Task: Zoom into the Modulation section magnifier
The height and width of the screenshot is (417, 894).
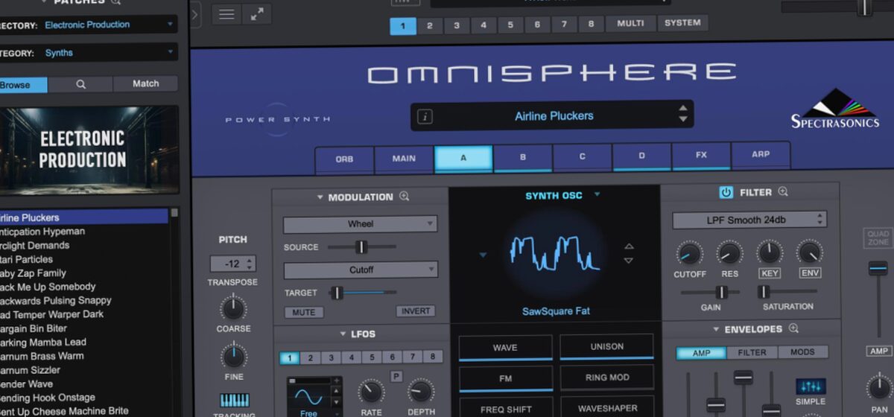Action: tap(405, 197)
